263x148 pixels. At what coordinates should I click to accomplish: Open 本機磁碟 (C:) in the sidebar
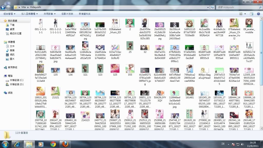pyautogui.click(x=17, y=80)
